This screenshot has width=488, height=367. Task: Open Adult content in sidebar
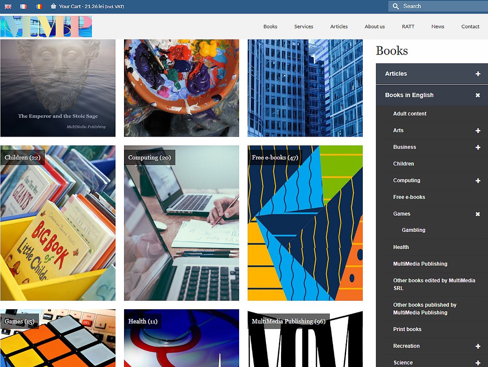[410, 114]
